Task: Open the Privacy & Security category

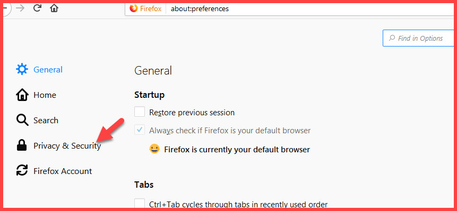Action: point(67,146)
